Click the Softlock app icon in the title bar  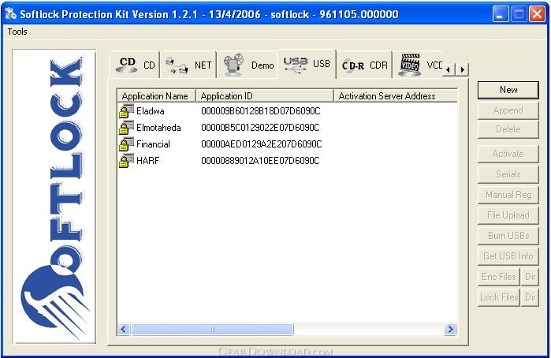pyautogui.click(x=10, y=13)
